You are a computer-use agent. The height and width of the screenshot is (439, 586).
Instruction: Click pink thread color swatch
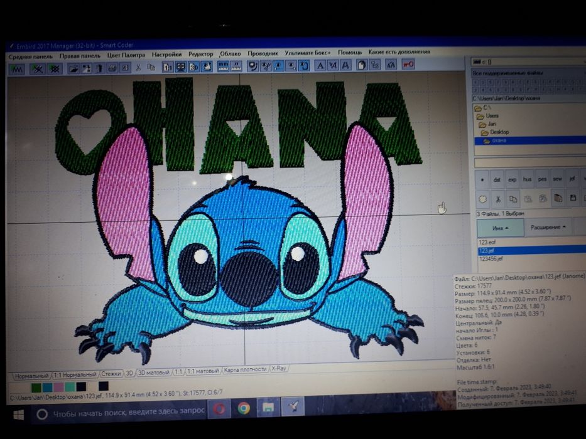point(58,387)
